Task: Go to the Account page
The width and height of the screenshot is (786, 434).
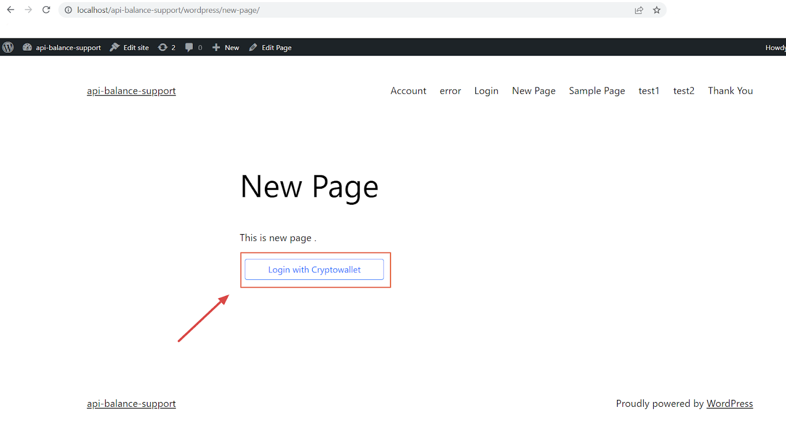Action: click(408, 91)
